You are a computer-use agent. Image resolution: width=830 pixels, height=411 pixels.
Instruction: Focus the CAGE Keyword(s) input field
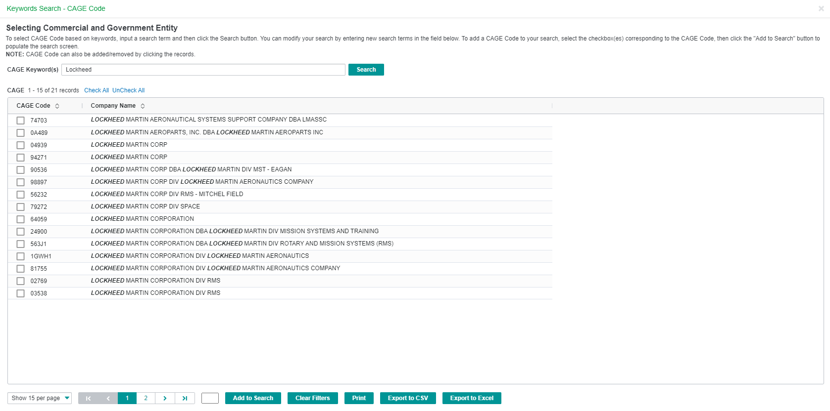pyautogui.click(x=203, y=70)
